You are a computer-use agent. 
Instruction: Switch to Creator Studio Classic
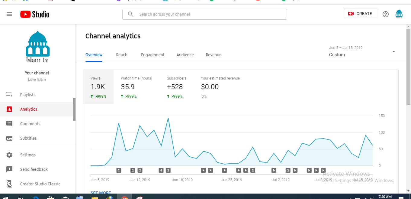[40, 184]
